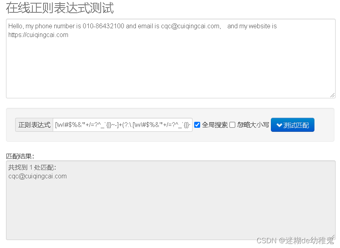Grab the resize handle of the test text area
Viewport: 340px width, 248px height.
(x=333, y=95)
